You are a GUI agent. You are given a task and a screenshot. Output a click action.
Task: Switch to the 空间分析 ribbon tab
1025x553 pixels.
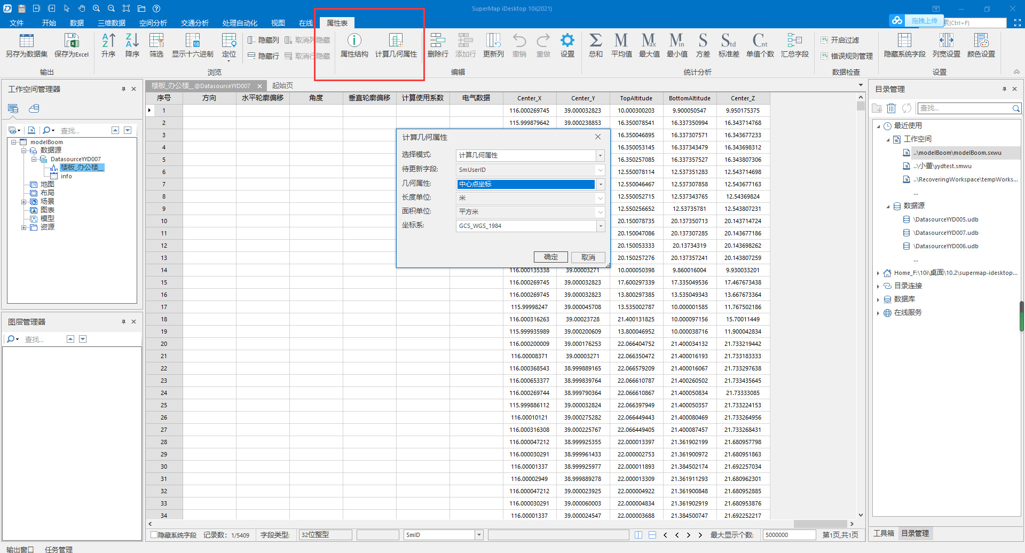click(153, 23)
